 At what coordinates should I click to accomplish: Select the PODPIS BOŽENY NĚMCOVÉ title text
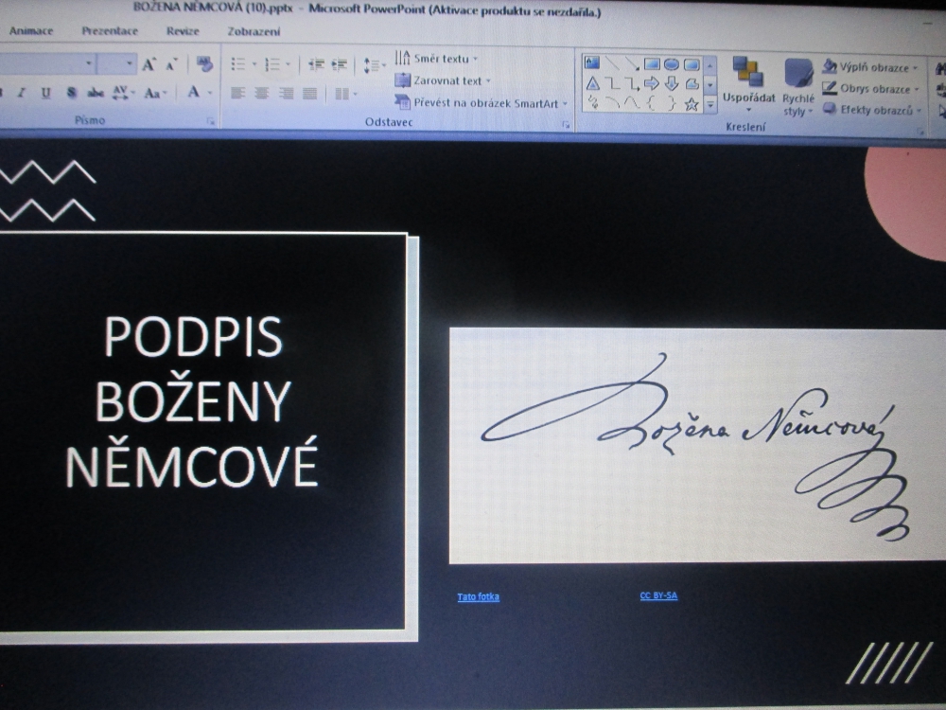[x=192, y=400]
